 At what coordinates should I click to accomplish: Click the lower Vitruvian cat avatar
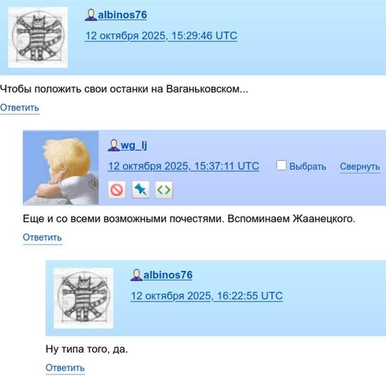[x=83, y=298]
